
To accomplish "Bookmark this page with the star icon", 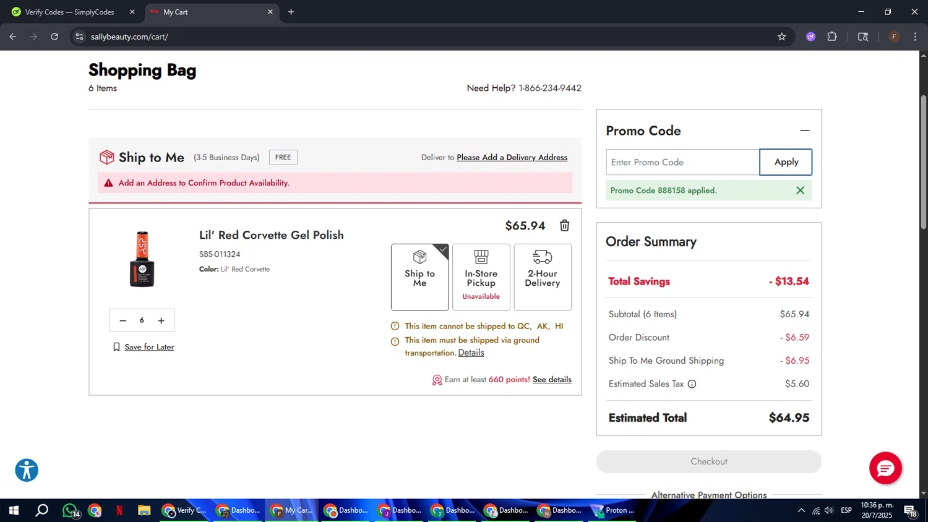I will tap(781, 36).
